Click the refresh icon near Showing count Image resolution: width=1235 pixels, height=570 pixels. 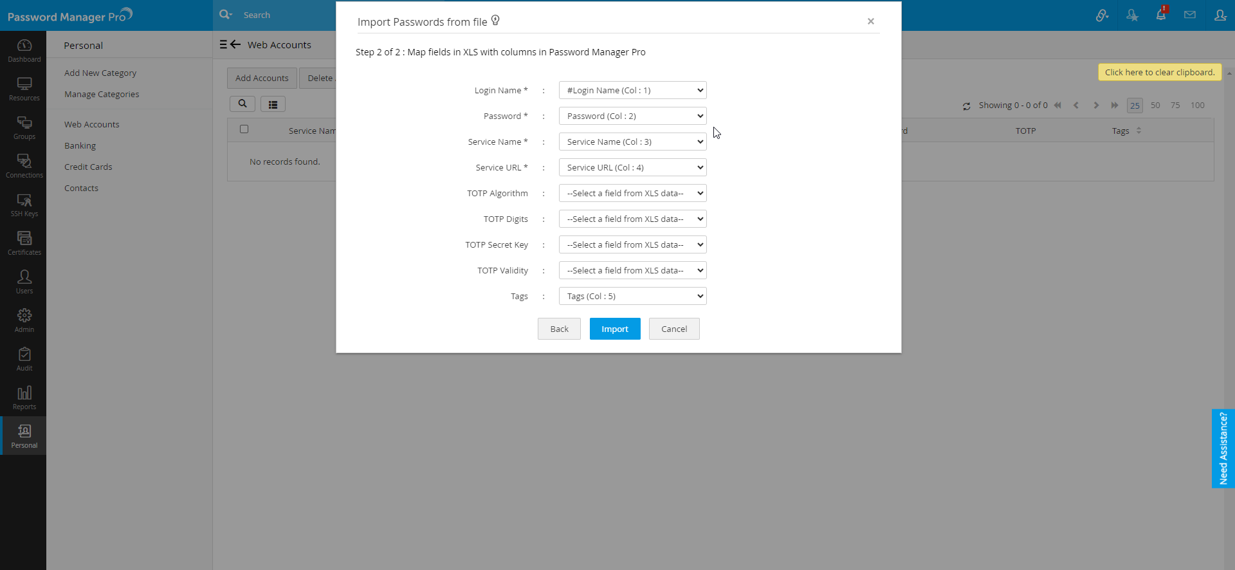point(966,106)
